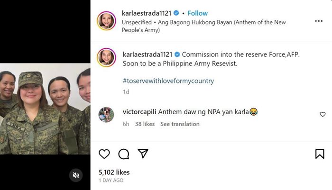Save post with the bookmark icon

[320, 154]
